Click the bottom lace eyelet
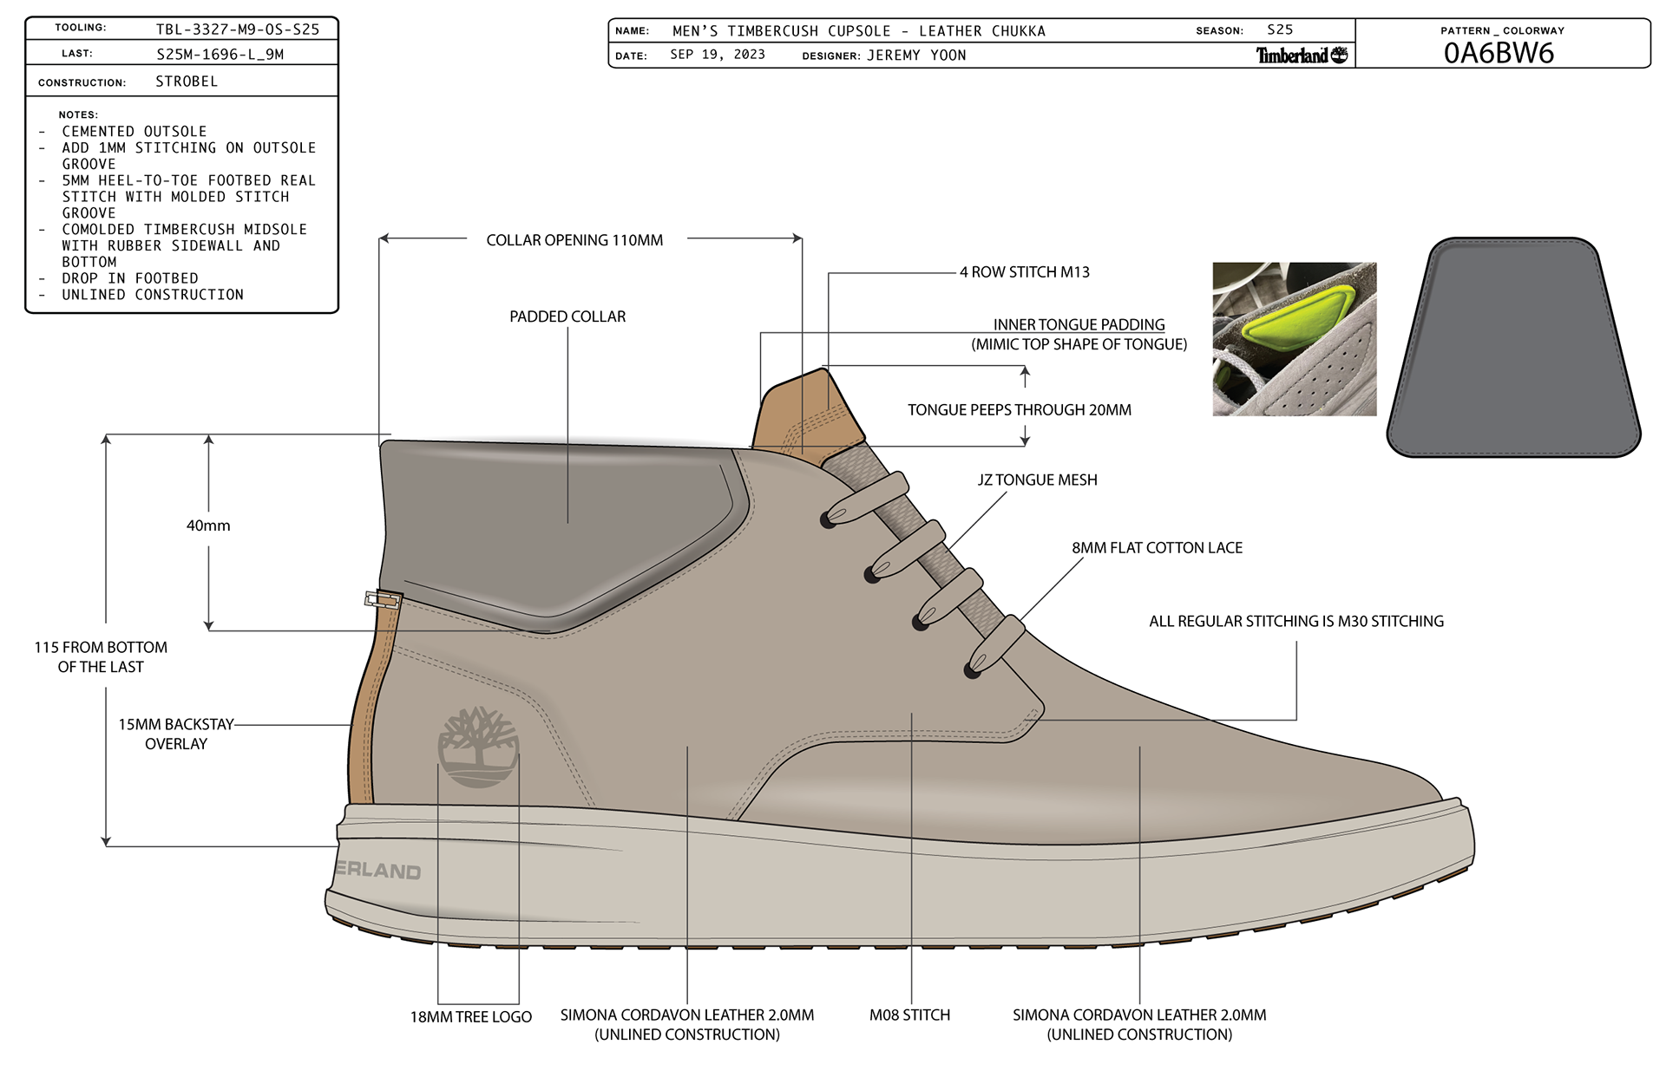 click(973, 670)
